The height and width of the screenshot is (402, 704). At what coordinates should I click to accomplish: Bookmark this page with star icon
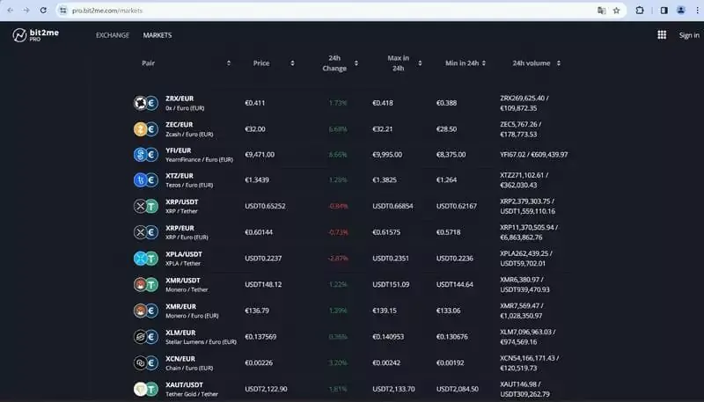pos(617,11)
